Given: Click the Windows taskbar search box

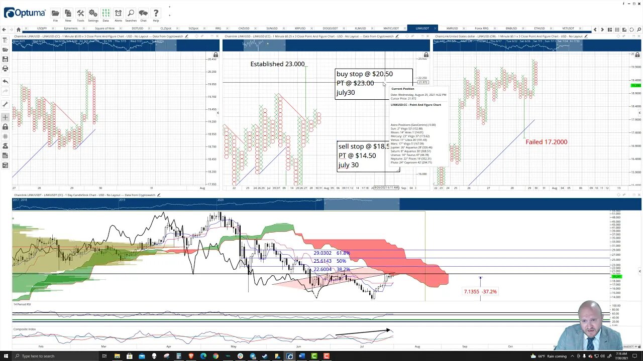Looking at the screenshot, I should [55, 356].
